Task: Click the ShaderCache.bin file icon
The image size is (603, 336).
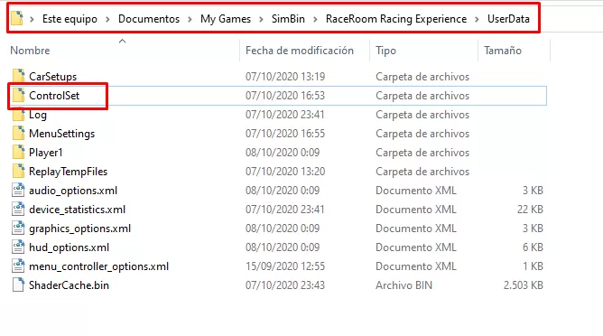Action: coord(18,285)
